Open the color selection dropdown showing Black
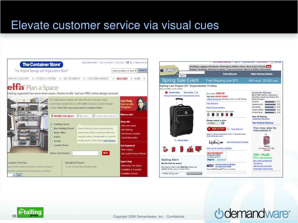298x223 pixels. [x=216, y=123]
